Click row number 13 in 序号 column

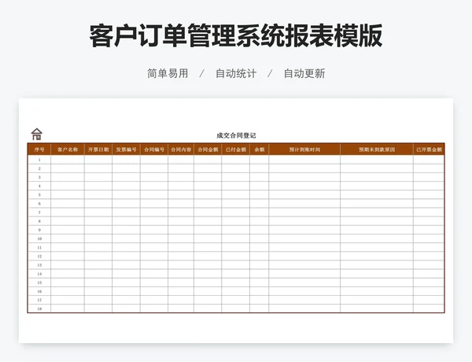tap(39, 265)
